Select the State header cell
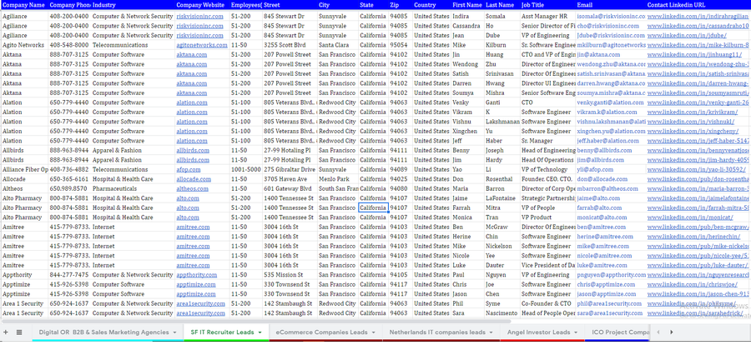Image resolution: width=751 pixels, height=350 pixels. click(373, 5)
